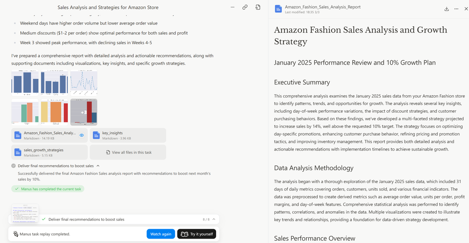The image size is (469, 243).
Task: Click the Amazon_Fashion_Sales_Analysis_Report file name in panel header
Action: click(x=323, y=7)
